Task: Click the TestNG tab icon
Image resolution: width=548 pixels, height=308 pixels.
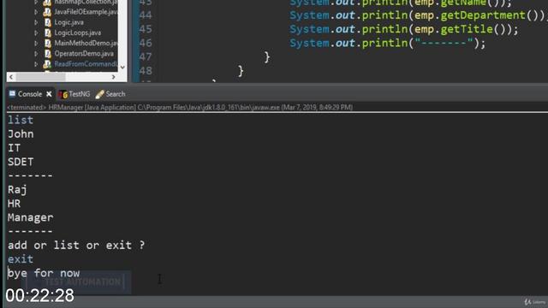Action: pos(63,94)
